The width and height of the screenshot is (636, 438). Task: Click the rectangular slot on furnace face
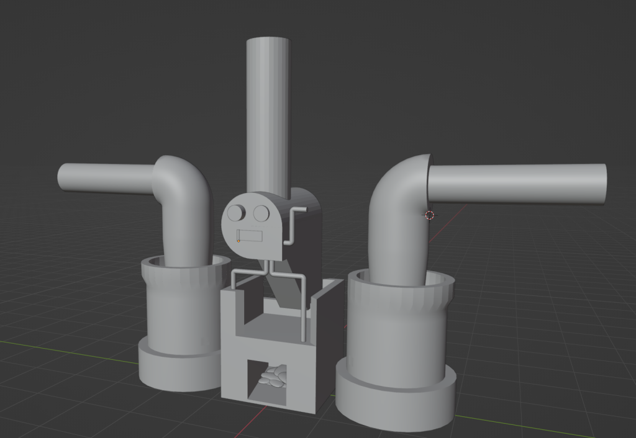(x=251, y=236)
